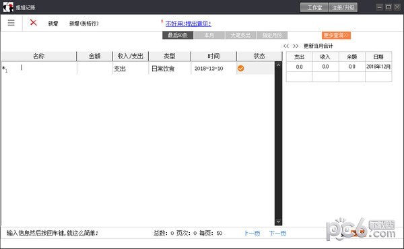404x249 pixels.
Task: Select the 大笔支出 filter tab
Action: (240, 35)
